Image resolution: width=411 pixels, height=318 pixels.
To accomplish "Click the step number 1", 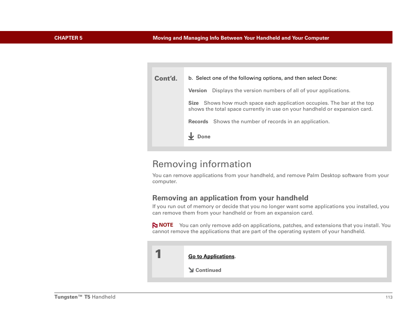I will click(158, 254).
